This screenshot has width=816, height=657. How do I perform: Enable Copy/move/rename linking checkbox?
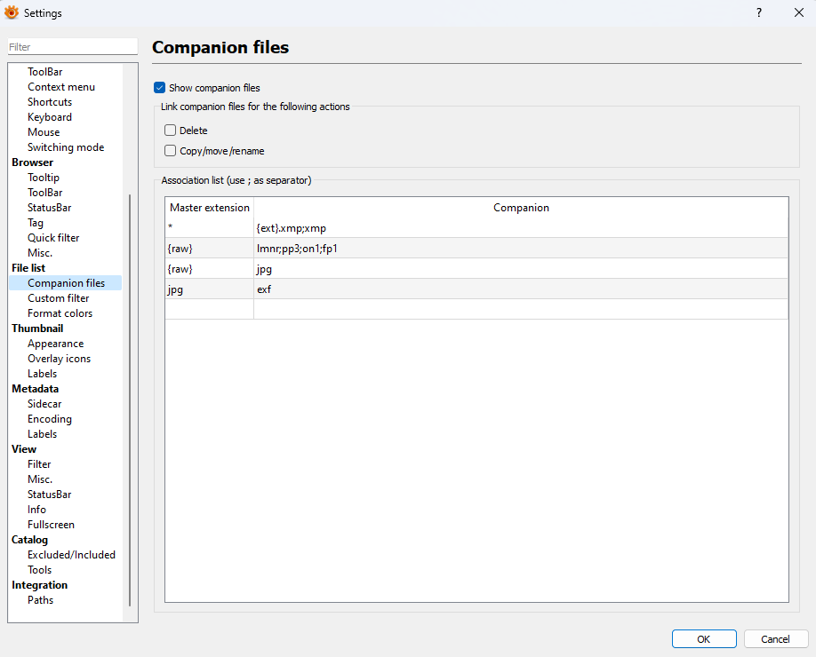[x=171, y=151]
